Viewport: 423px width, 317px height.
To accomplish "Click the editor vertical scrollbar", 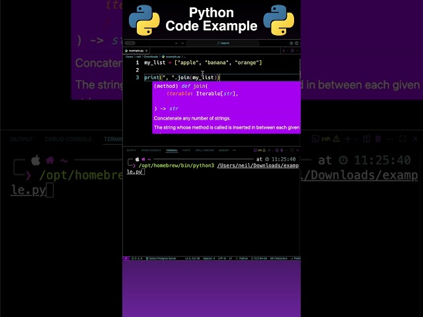I will 299,69.
